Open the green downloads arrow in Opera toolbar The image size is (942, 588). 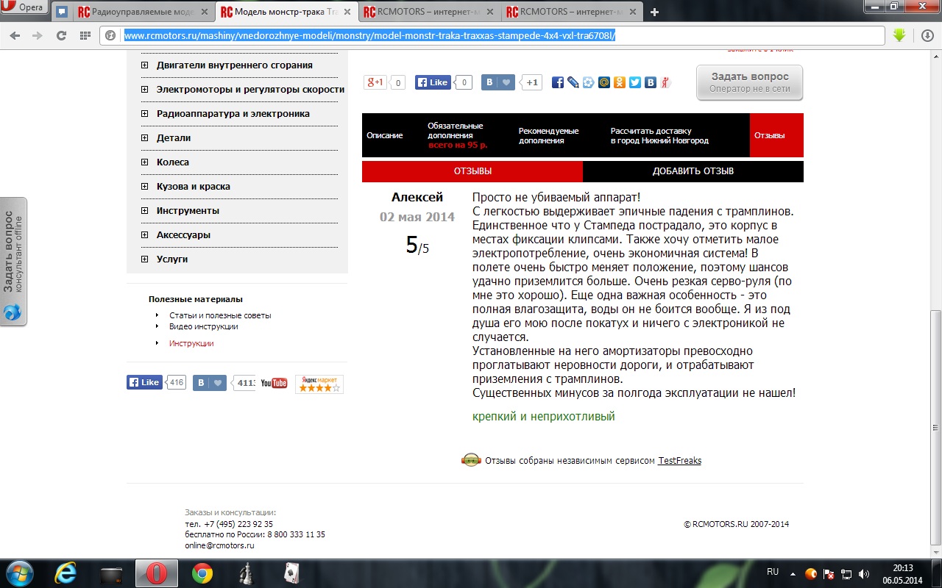click(x=899, y=35)
